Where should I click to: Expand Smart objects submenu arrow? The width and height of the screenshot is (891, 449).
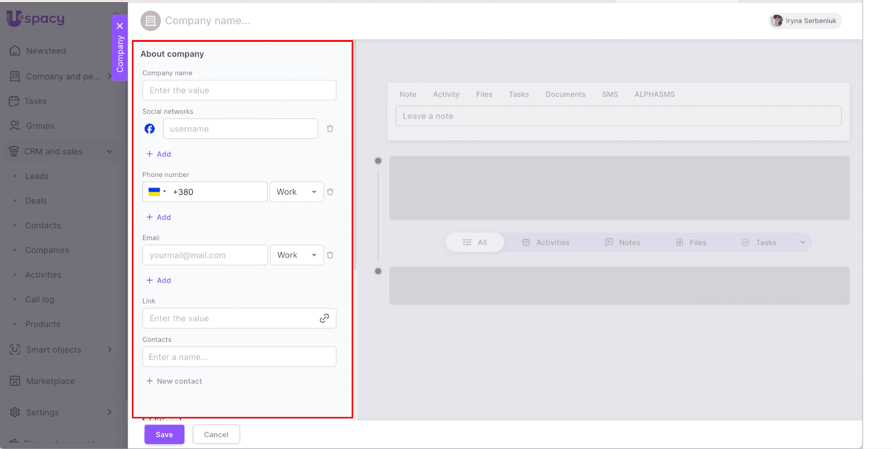[x=110, y=349]
